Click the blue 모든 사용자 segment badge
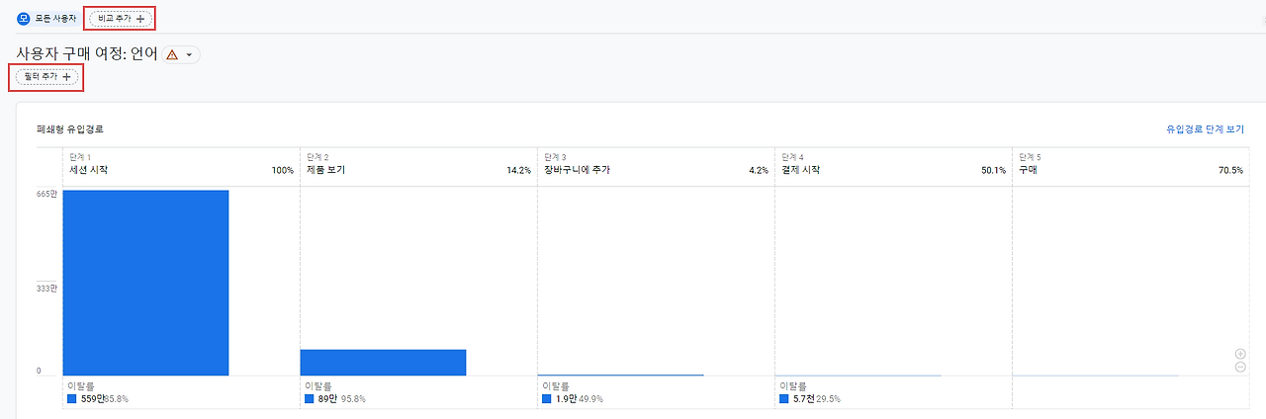Screen dimensions: 1266x419 click(x=24, y=19)
